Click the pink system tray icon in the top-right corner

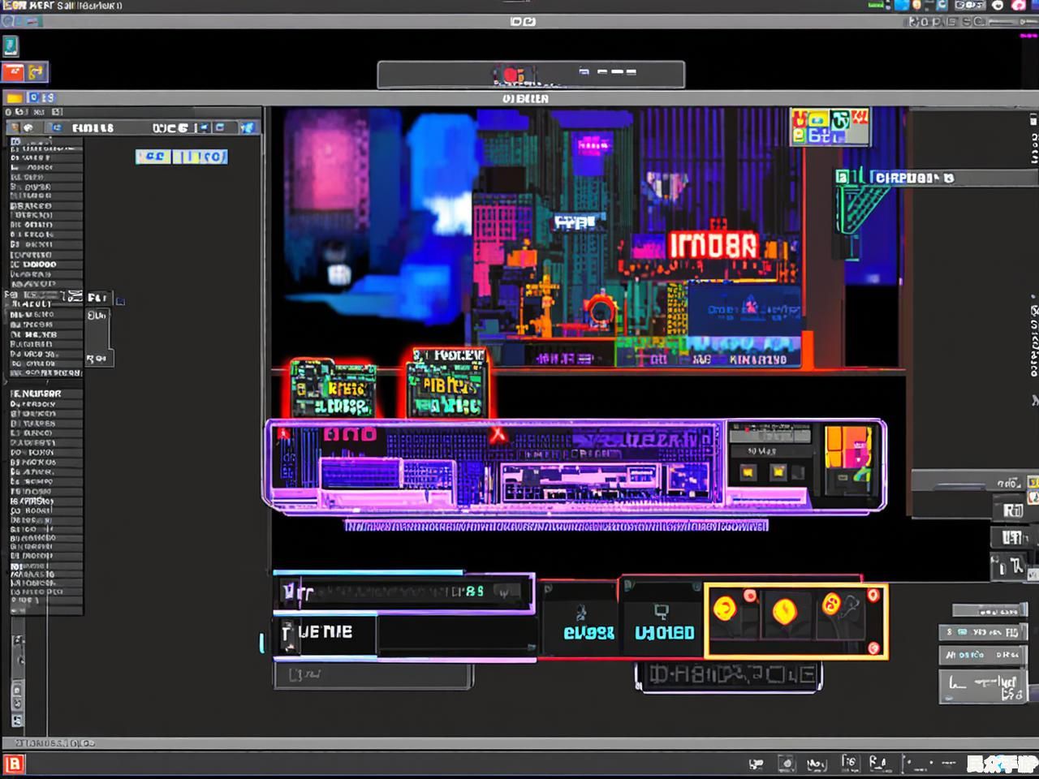1020,5
